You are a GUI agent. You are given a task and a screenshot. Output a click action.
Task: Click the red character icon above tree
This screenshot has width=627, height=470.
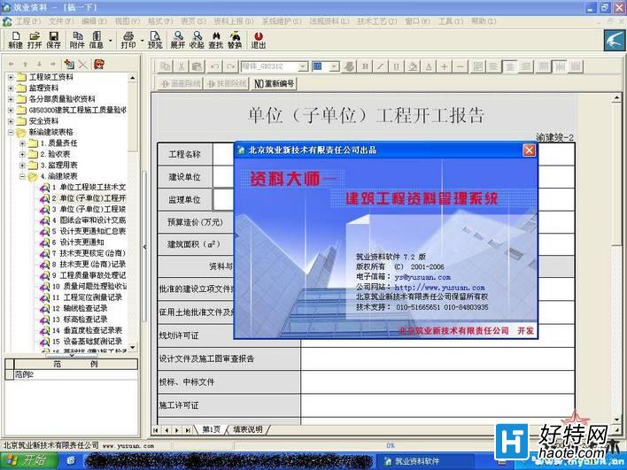click(x=99, y=64)
